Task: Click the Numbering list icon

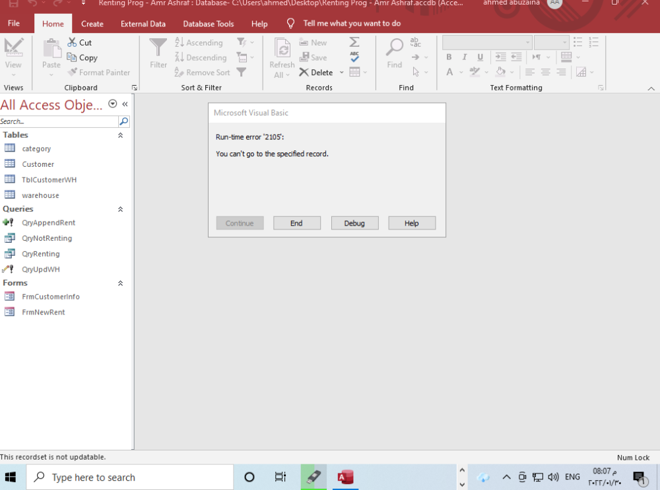Action: coord(593,42)
